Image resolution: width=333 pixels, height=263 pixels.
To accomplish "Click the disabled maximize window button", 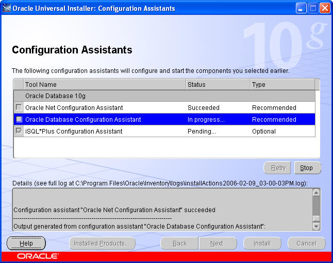I will [x=313, y=8].
